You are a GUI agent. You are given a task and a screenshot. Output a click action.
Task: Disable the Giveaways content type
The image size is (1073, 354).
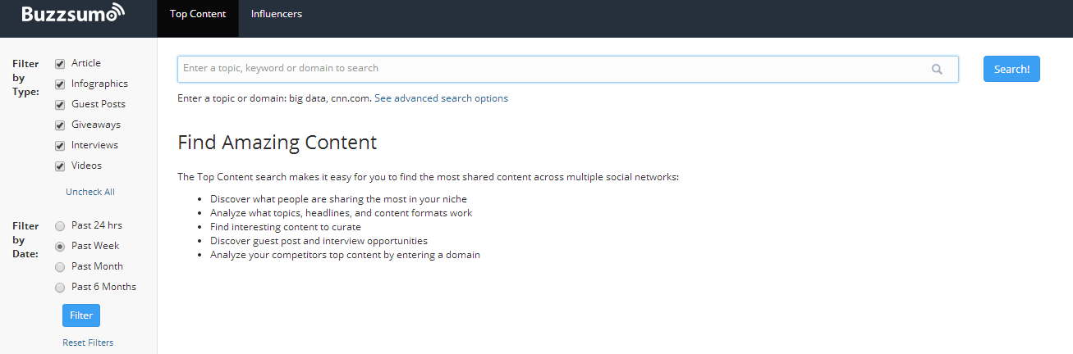[x=60, y=125]
